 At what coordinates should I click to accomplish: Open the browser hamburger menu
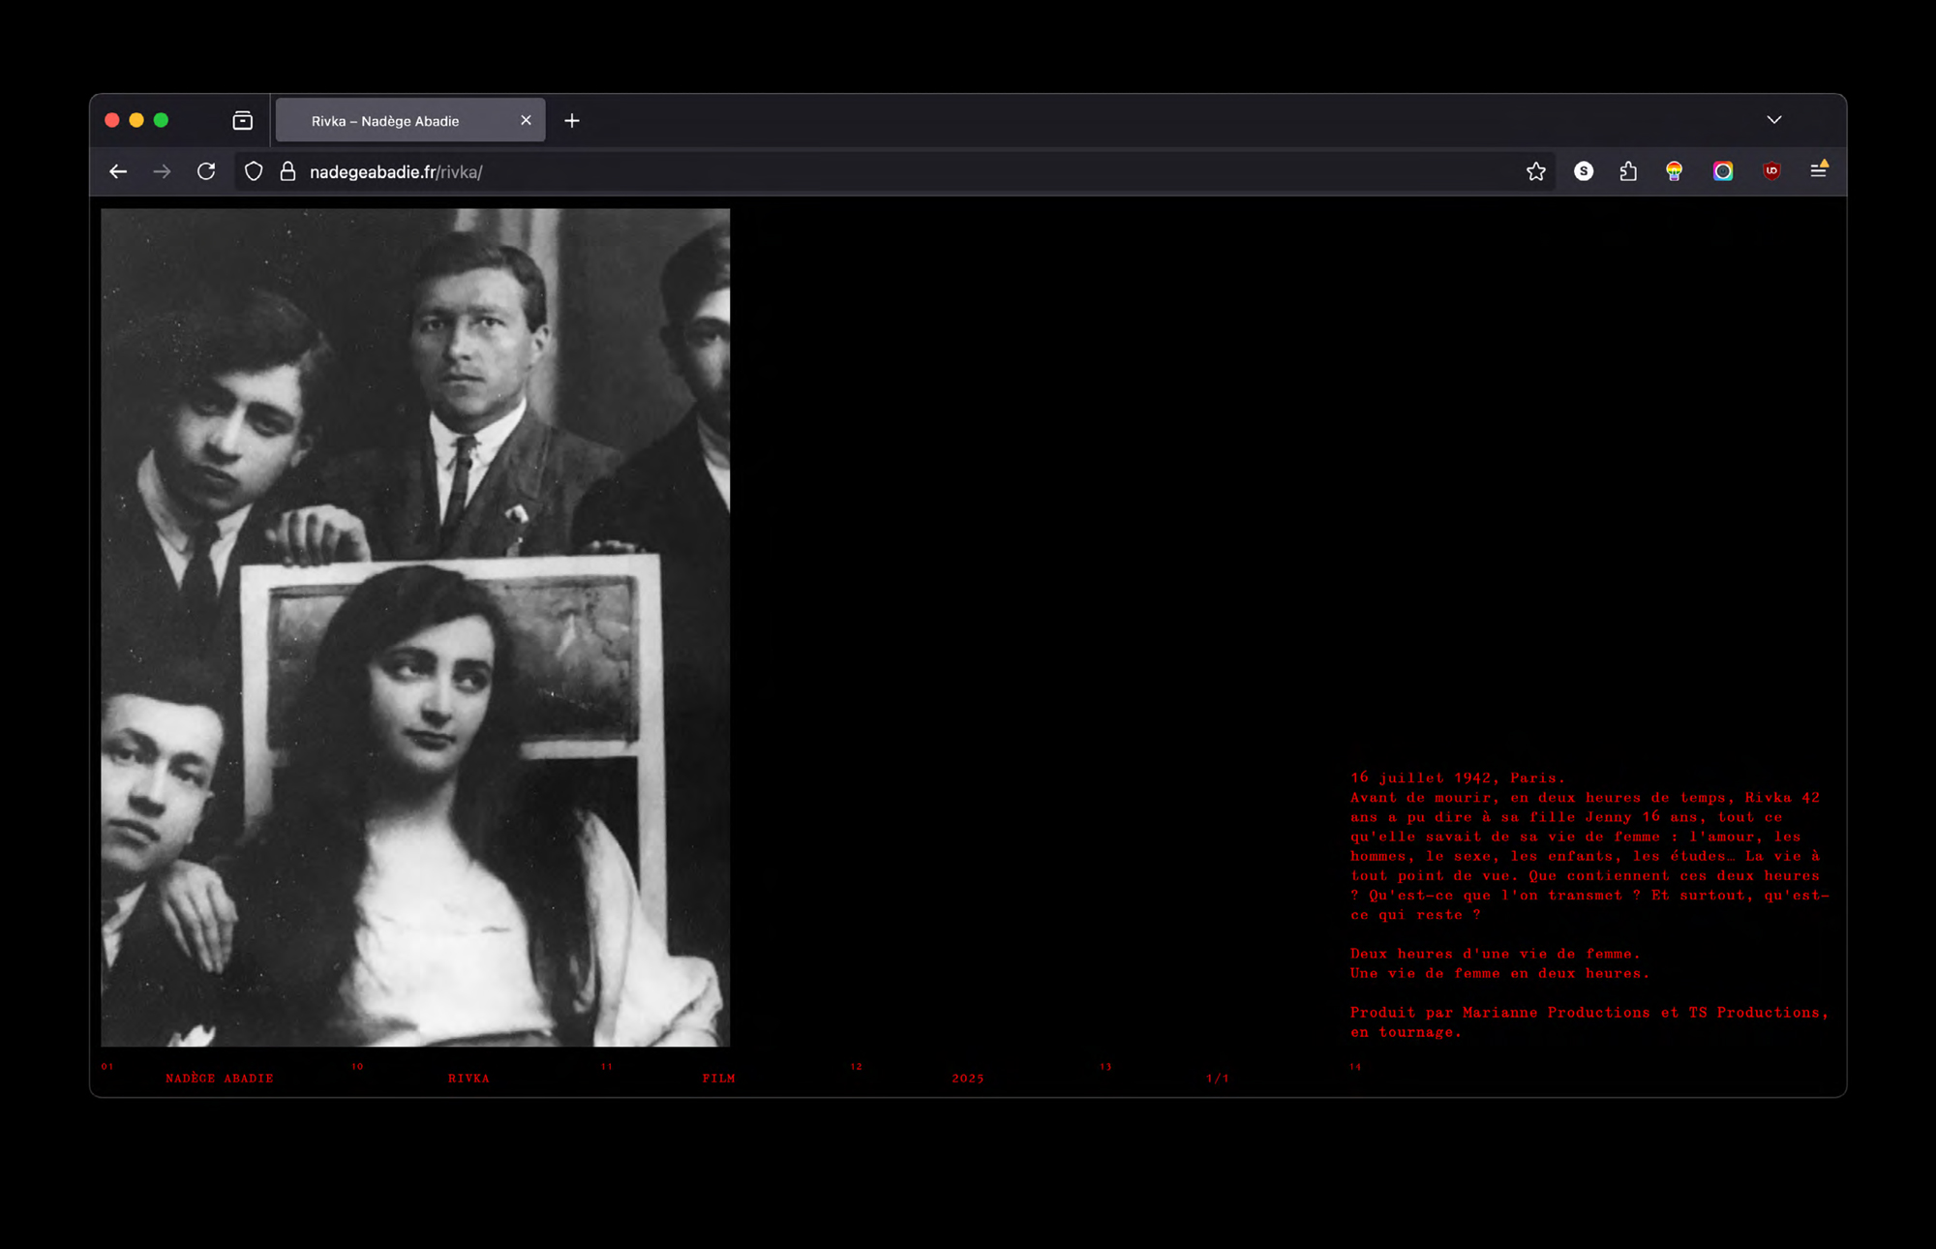1819,169
